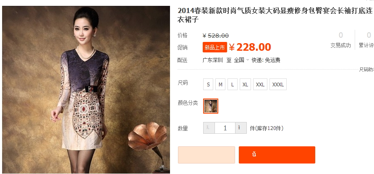
Task: Open the 尺码助手 size helper link
Action: pyautogui.click(x=366, y=70)
